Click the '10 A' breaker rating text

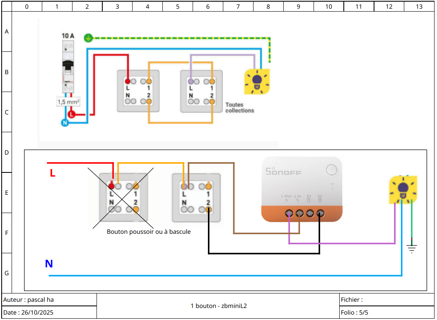(x=68, y=36)
